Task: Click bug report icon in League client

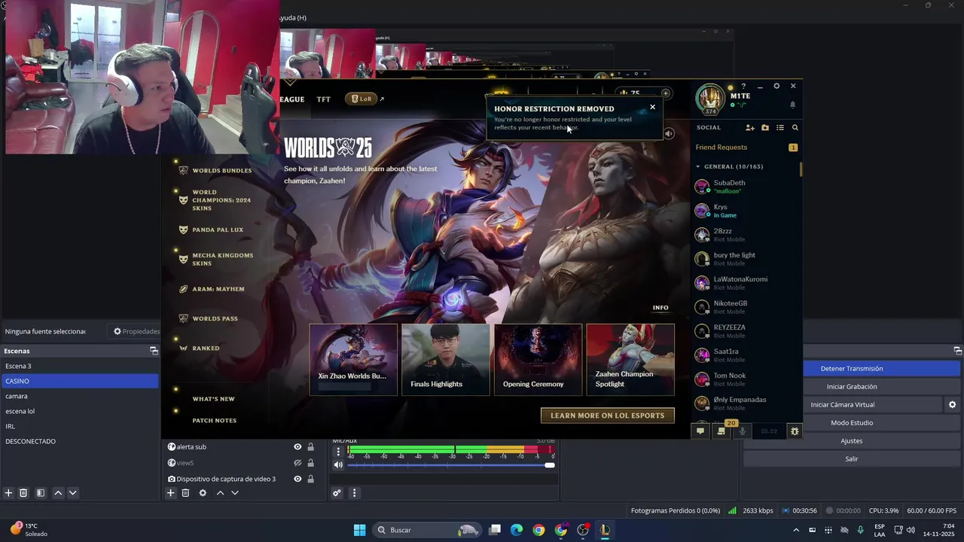Action: click(x=795, y=431)
